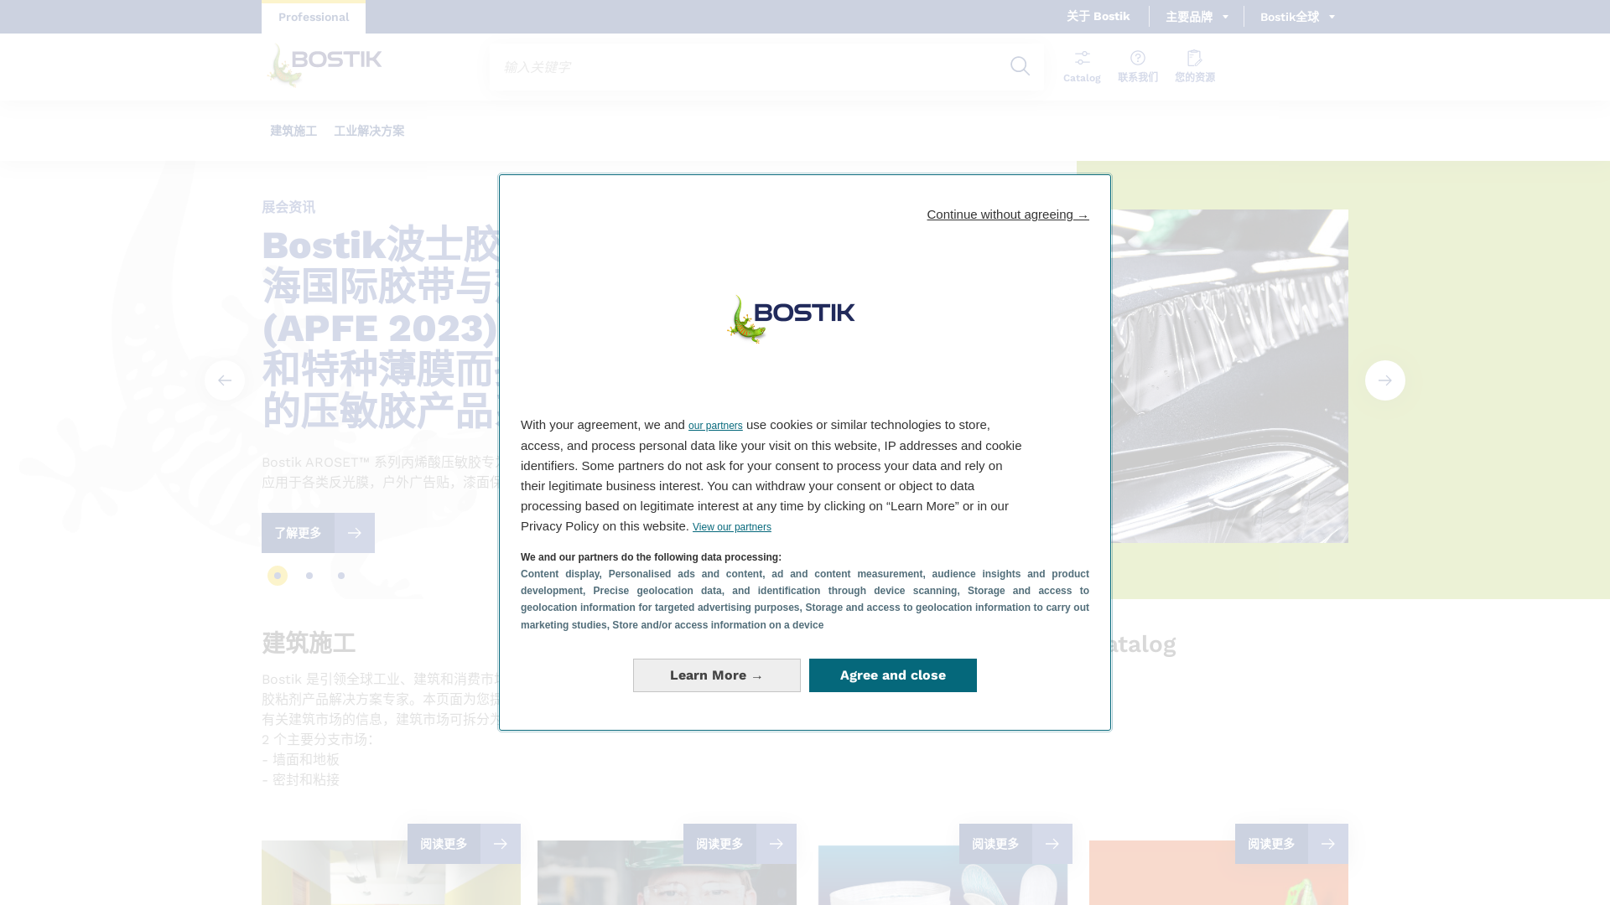Select the Professional tab
This screenshot has width=1610, height=905.
point(314,17)
